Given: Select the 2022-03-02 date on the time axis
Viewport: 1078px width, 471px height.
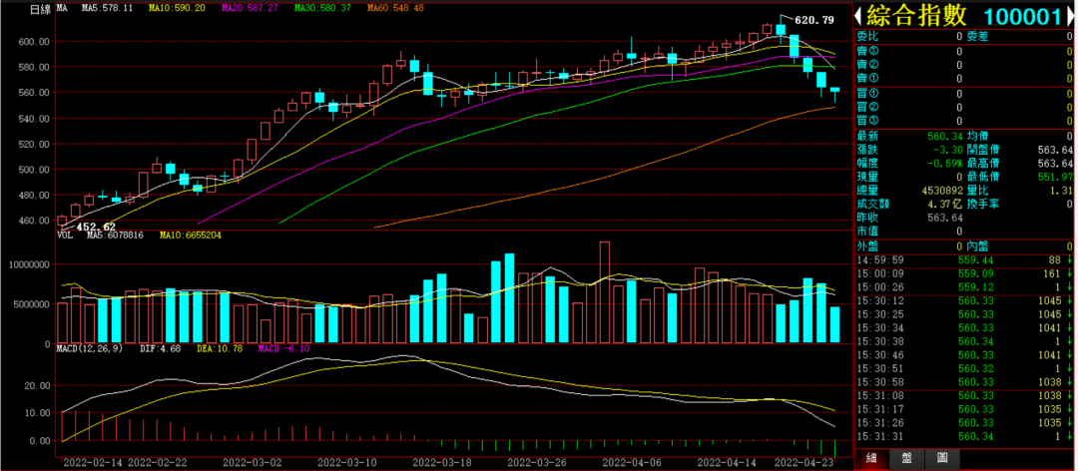Looking at the screenshot, I should click(253, 462).
